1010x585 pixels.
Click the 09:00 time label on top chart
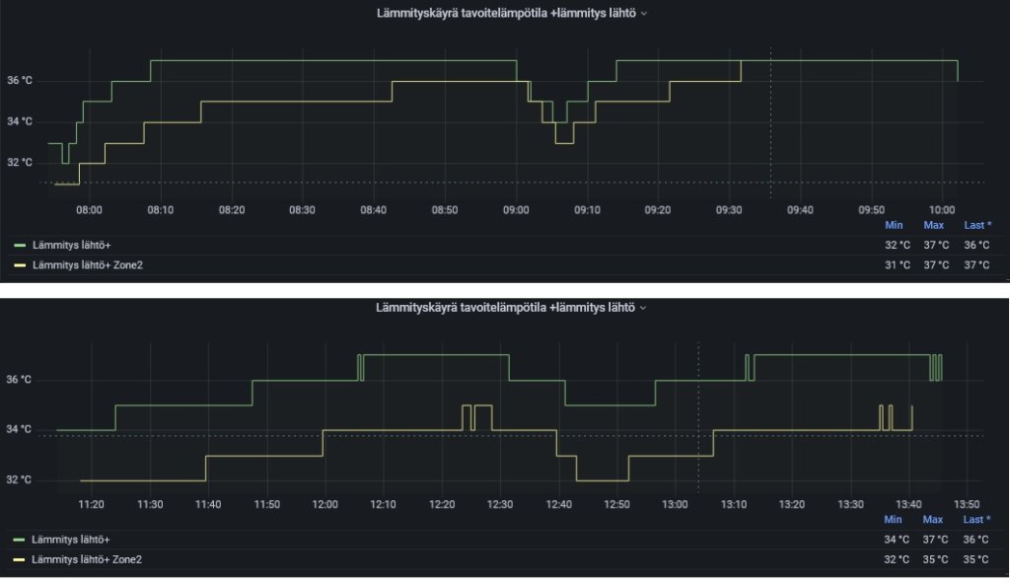coord(516,210)
